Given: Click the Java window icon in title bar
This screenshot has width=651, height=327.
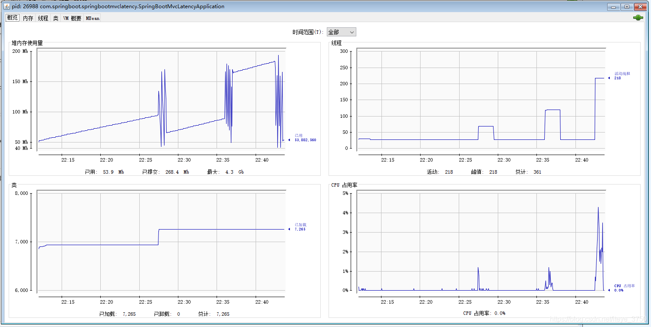Looking at the screenshot, I should click(x=6, y=6).
